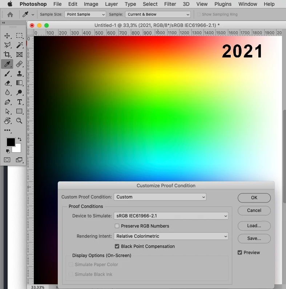This screenshot has width=286, height=289.
Task: Click the white background color swatch
Action: (x=18, y=149)
